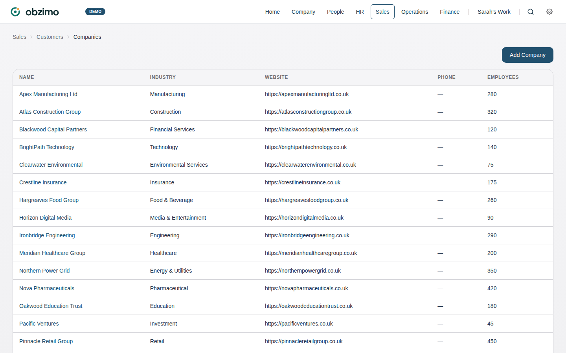Click the PHONE column header
Viewport: 566px width, 353px height.
point(447,77)
